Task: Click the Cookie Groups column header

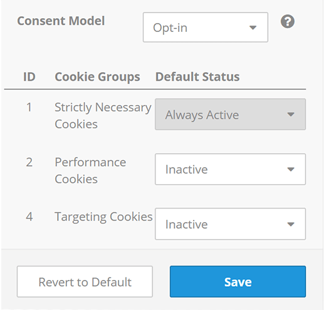Action: point(97,76)
